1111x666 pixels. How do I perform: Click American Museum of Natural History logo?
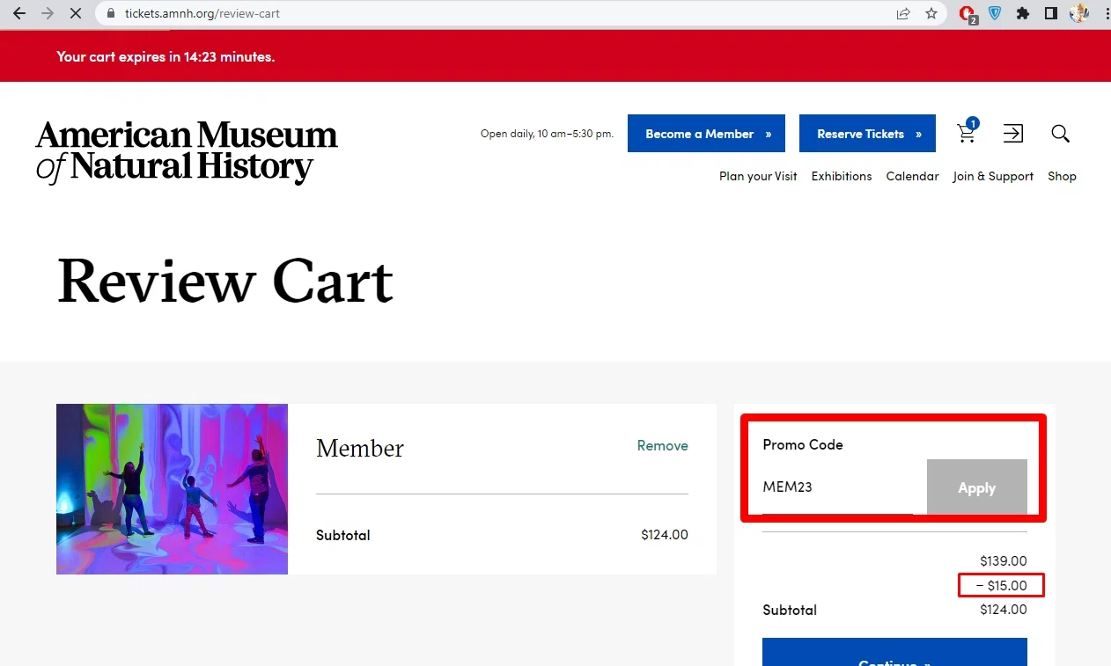187,152
